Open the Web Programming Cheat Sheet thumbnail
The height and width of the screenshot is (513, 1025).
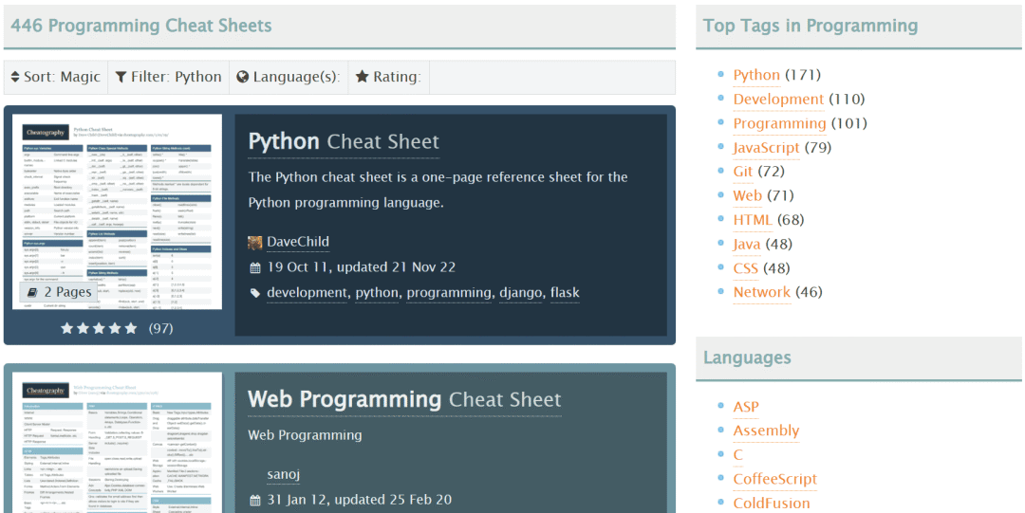(x=118, y=442)
